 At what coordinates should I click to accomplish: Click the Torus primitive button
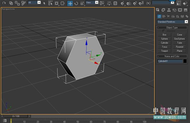pos(165,47)
